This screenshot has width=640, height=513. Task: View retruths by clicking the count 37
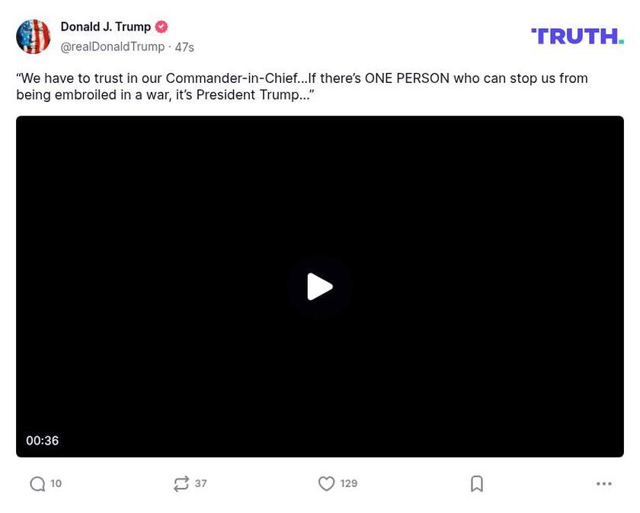pos(201,483)
